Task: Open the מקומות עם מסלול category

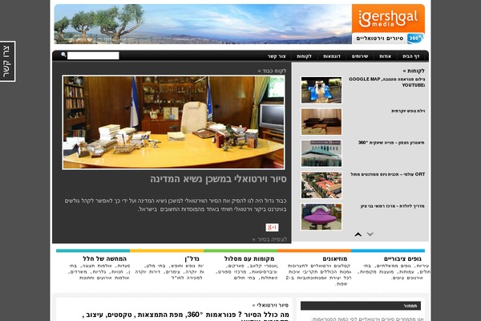Action: coord(249,258)
